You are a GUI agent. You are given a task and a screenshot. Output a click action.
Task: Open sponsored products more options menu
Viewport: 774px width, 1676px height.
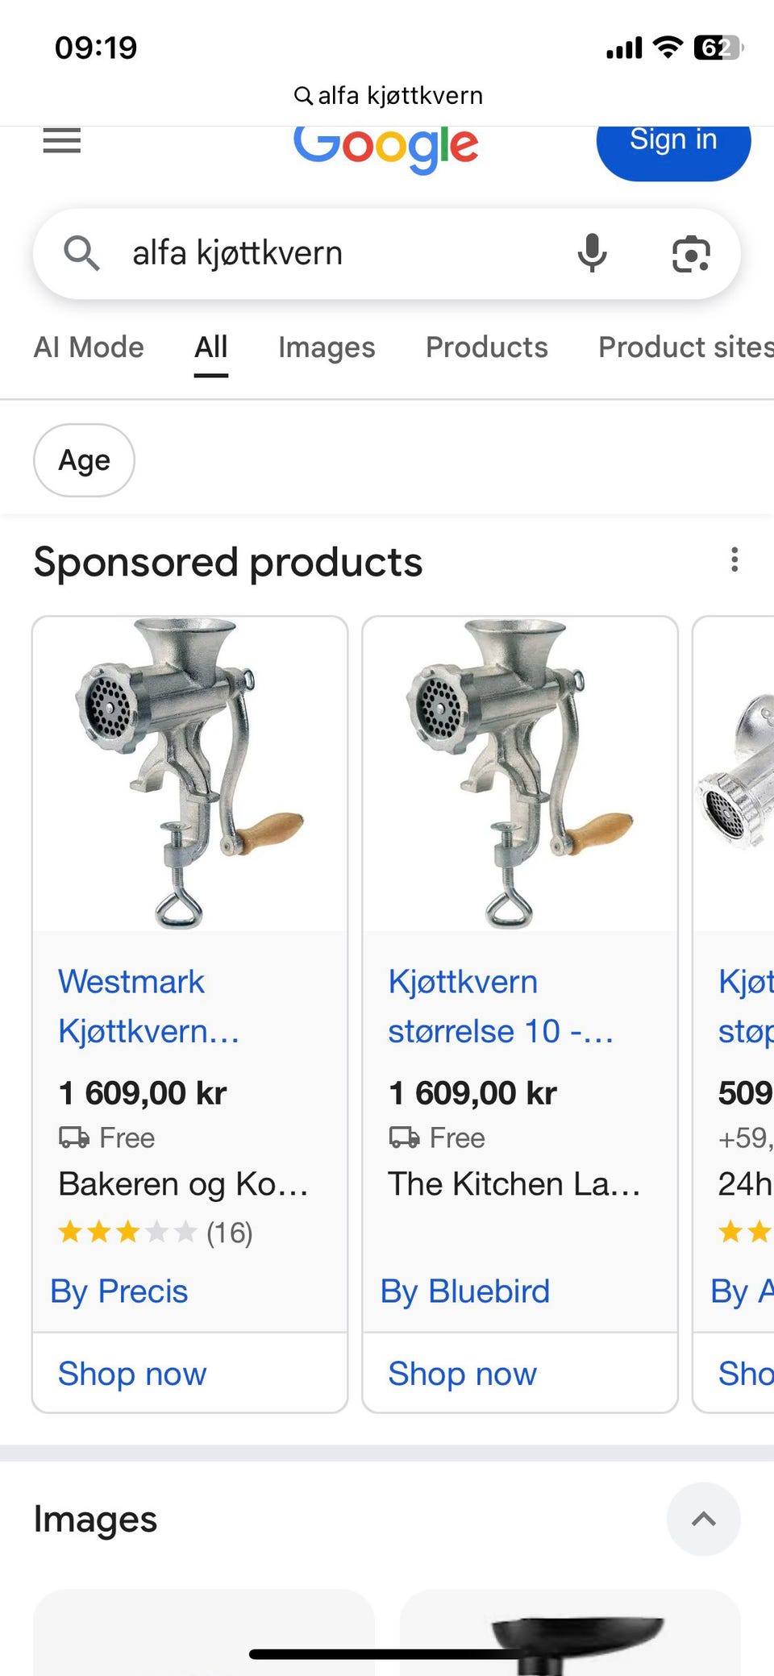734,559
